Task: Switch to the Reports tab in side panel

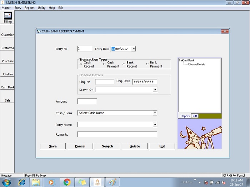Action: click(x=185, y=116)
